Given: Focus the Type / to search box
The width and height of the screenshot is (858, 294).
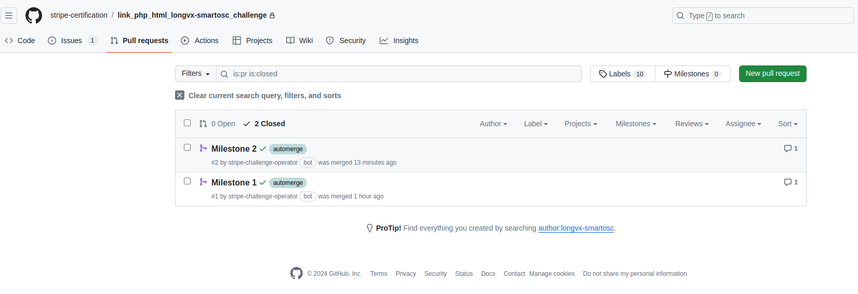Looking at the screenshot, I should coord(762,16).
